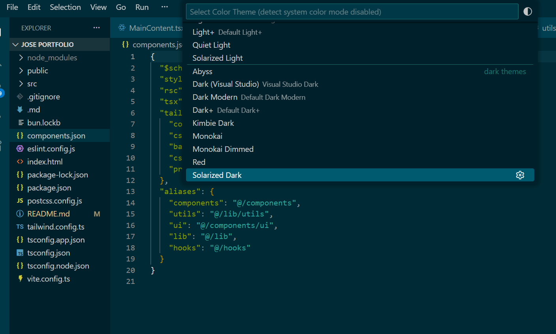The height and width of the screenshot is (334, 556).
Task: Select the Monokai Dimmed theme
Action: 223,149
